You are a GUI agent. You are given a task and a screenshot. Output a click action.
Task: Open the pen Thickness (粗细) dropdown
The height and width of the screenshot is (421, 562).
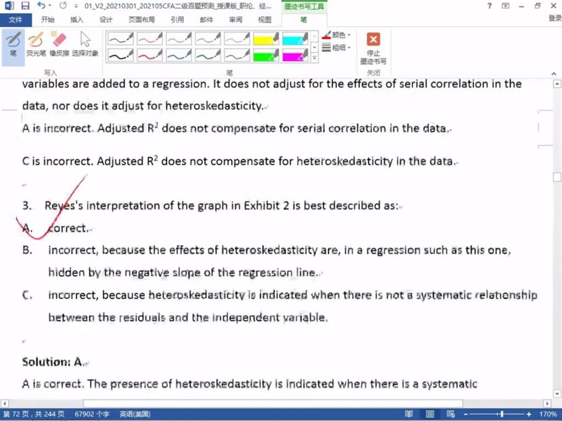pyautogui.click(x=338, y=48)
